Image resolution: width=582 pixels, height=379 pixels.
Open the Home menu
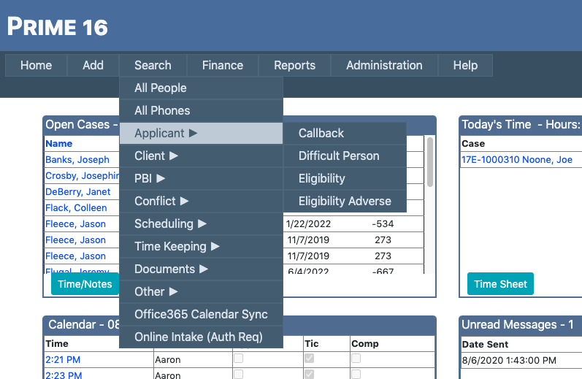point(36,65)
